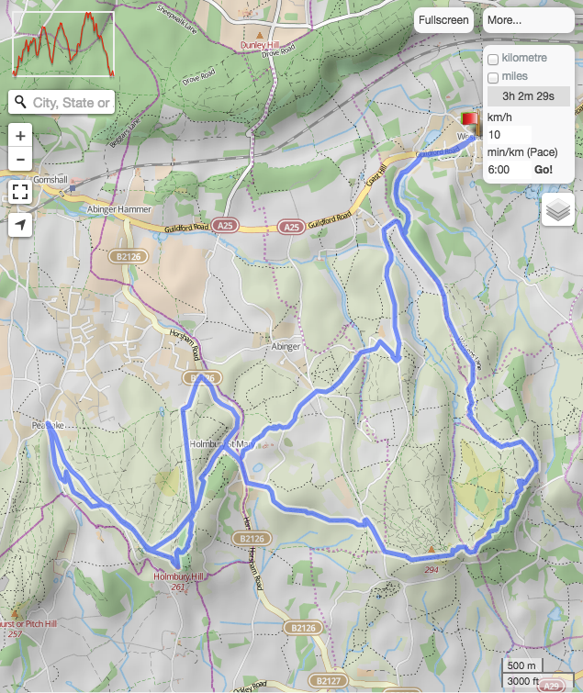Viewport: 583px width, 693px height.
Task: Click the Go! pace button
Action: 544,170
